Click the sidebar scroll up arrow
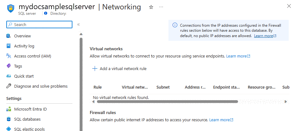This screenshot has width=295, height=131. point(81,34)
